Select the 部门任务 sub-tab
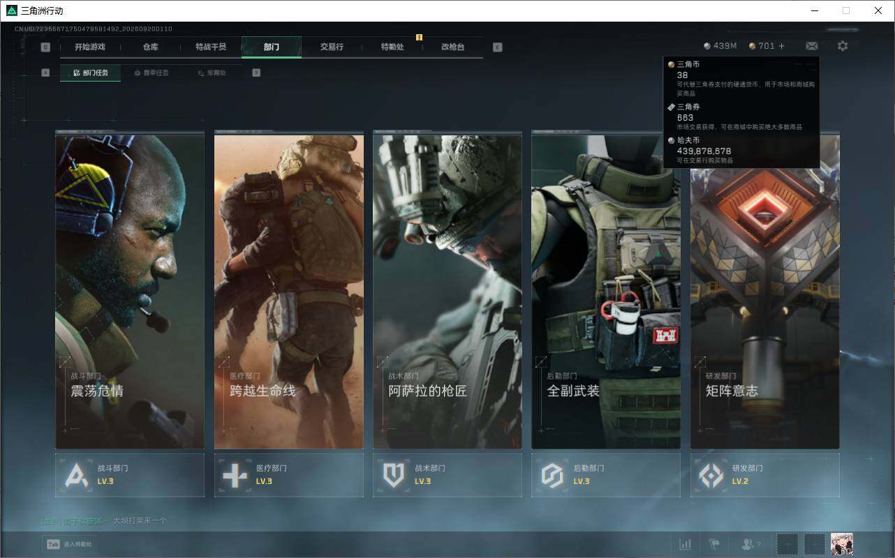The width and height of the screenshot is (895, 558). point(90,73)
